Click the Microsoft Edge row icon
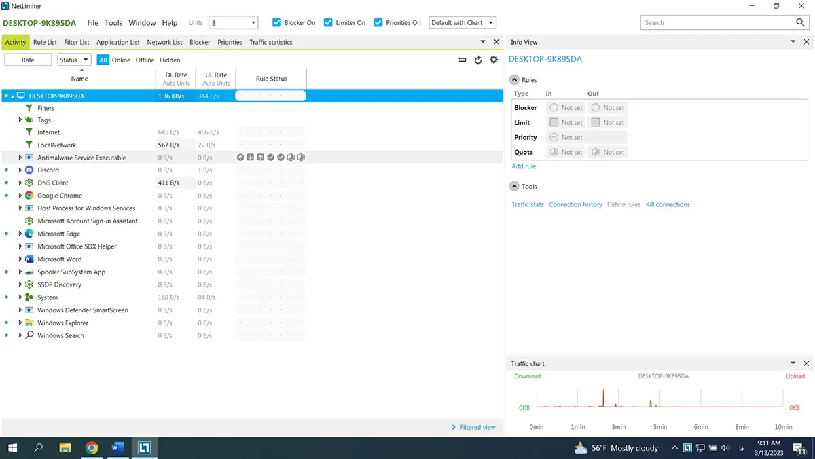This screenshot has height=459, width=815. coord(29,234)
